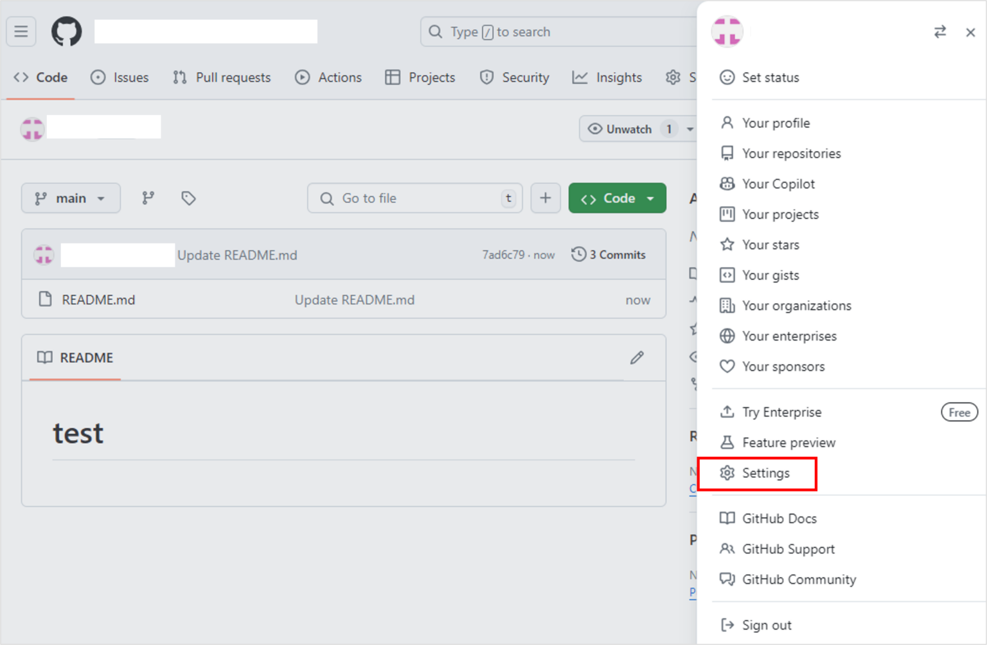Edit README with the pencil icon
Screen dimensions: 987x645
click(637, 358)
